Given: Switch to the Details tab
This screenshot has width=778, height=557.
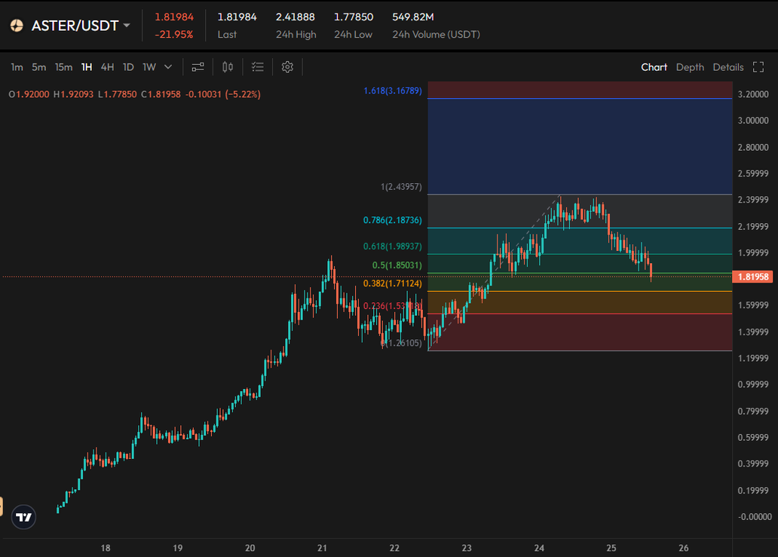Looking at the screenshot, I should click(728, 67).
